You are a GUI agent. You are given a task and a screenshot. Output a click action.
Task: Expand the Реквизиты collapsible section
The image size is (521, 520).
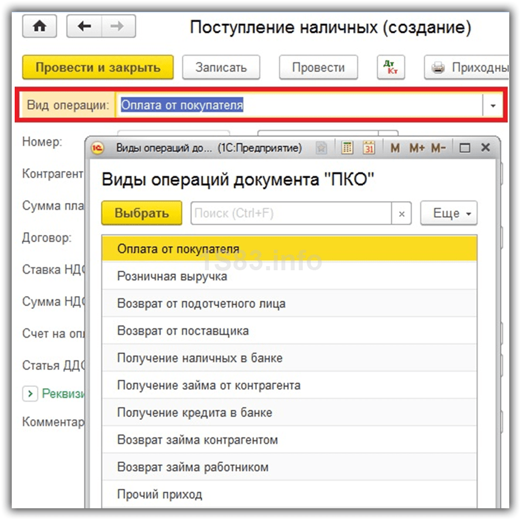coord(30,393)
